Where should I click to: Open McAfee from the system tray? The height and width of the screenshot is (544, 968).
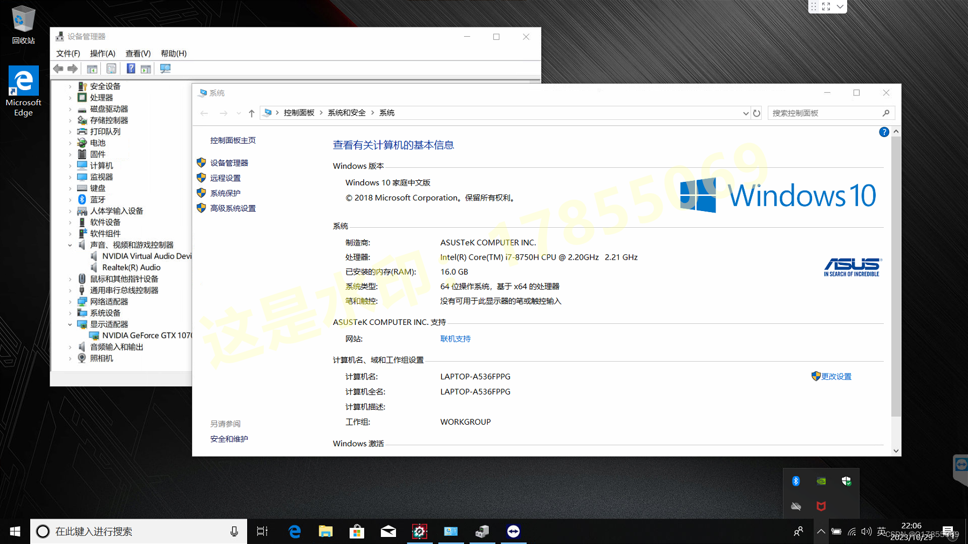[821, 507]
